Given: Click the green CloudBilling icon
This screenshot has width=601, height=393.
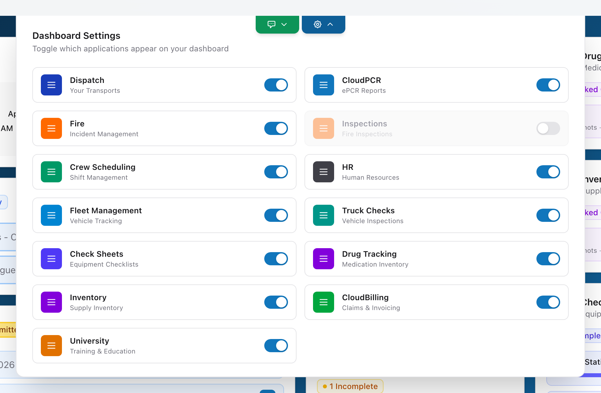Looking at the screenshot, I should pos(324,302).
